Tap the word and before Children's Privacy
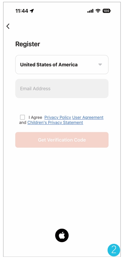124x262 pixels. pos(23,123)
